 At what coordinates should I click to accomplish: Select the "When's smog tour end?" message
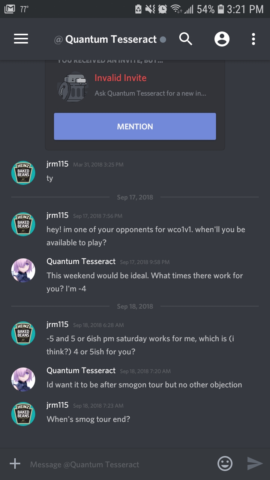pyautogui.click(x=88, y=419)
